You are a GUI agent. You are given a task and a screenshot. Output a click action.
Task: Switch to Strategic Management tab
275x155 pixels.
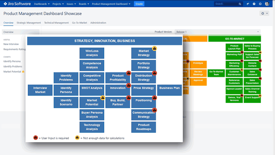coord(29,23)
